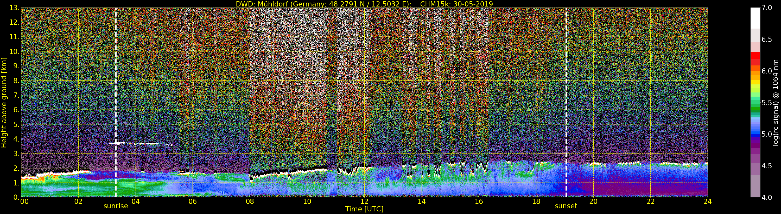
Task: Click the height axis tick "3."
Action: [16, 153]
